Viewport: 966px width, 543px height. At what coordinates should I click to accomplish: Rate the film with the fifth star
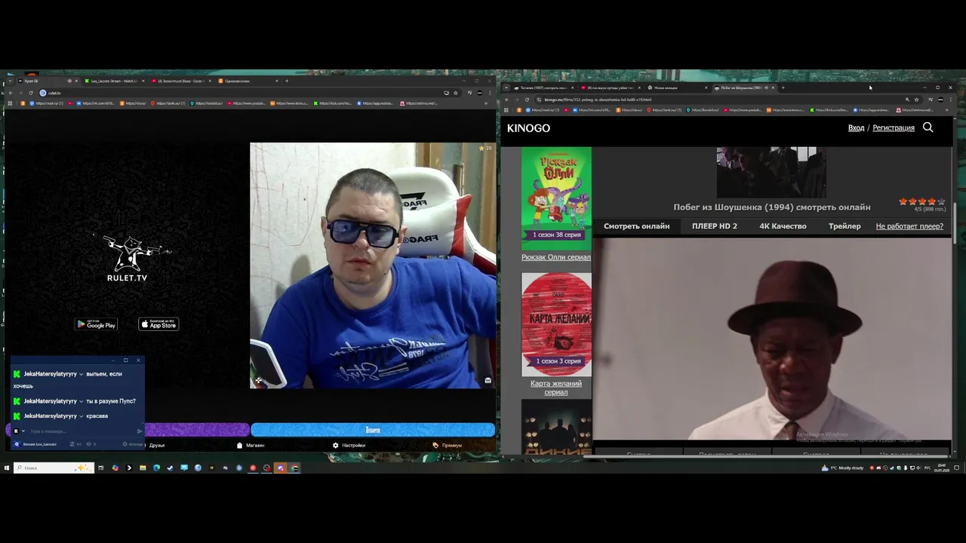pos(940,202)
